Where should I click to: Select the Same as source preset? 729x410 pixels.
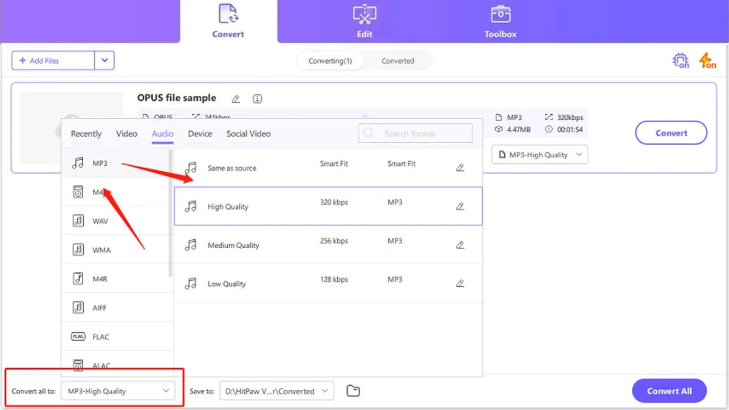click(x=328, y=168)
